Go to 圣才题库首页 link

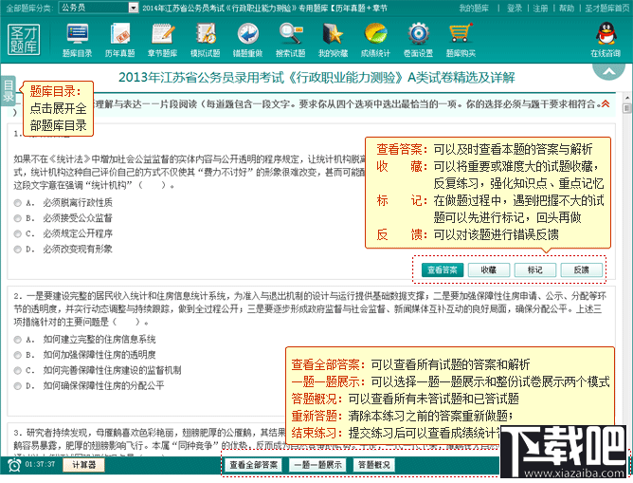[606, 9]
